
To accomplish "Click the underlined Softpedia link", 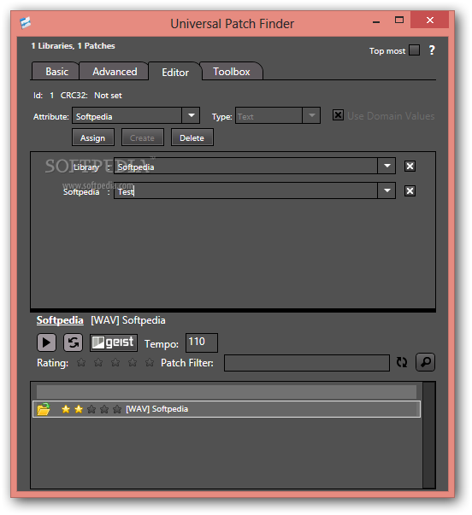I will [60, 320].
